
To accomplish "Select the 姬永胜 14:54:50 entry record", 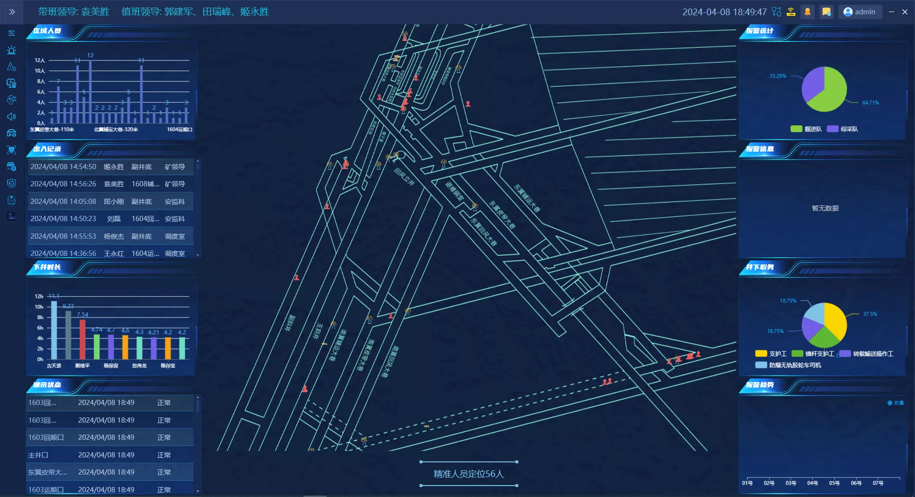I will pyautogui.click(x=110, y=167).
